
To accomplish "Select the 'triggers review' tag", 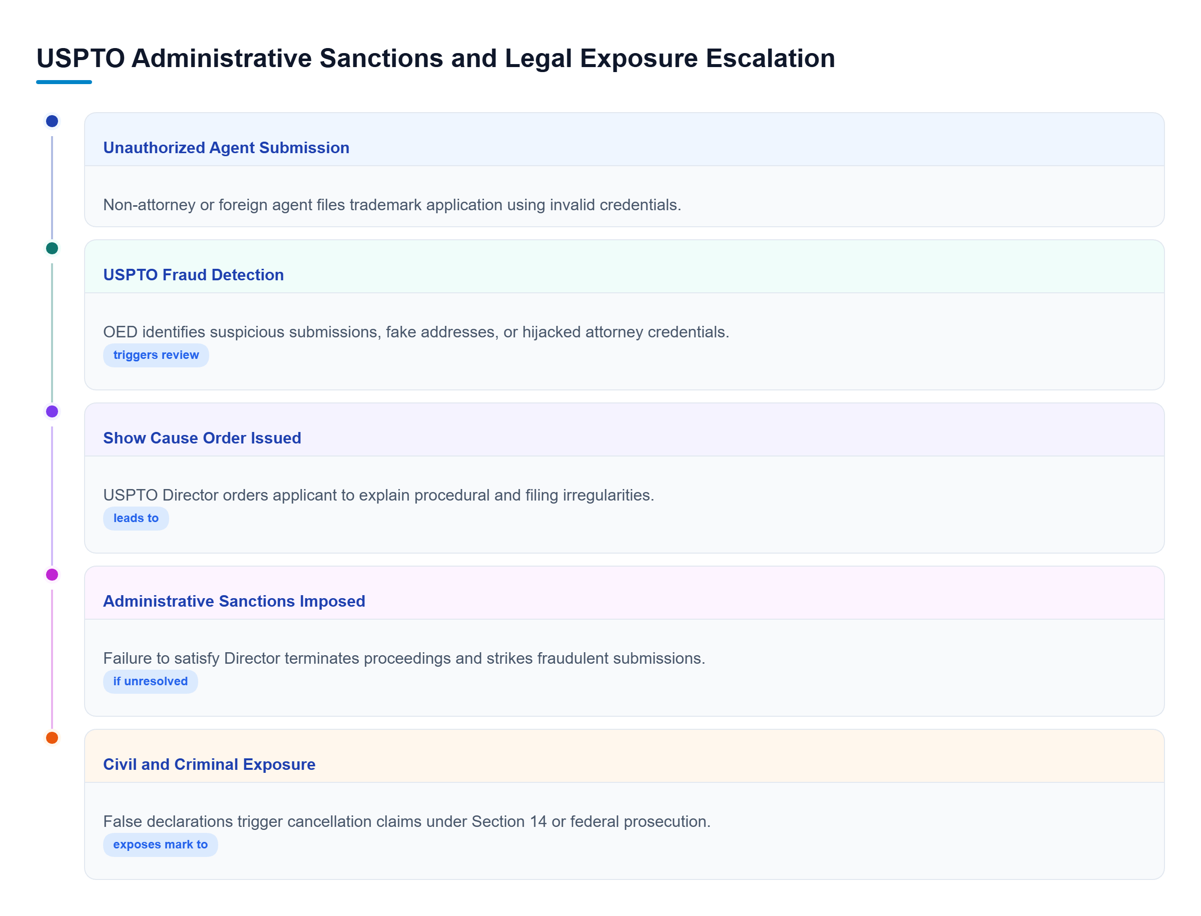I will click(x=156, y=355).
